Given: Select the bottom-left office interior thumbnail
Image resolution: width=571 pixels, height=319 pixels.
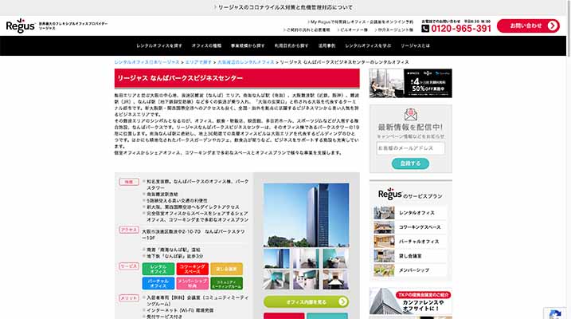Looking at the screenshot, I should click(x=276, y=280).
